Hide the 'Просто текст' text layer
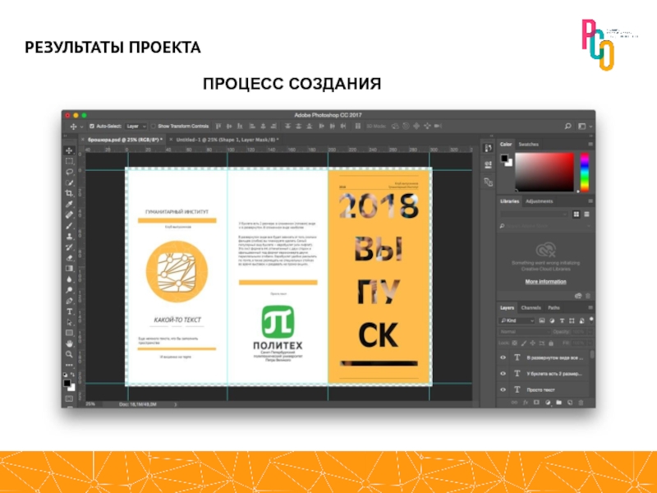 503,389
